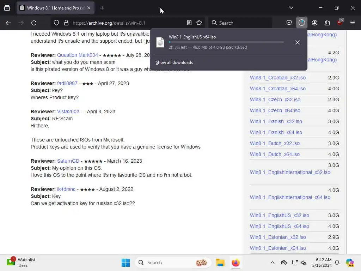This screenshot has height=271, width=361.
Task: Toggle the Downloads panel button
Action: click(x=302, y=23)
